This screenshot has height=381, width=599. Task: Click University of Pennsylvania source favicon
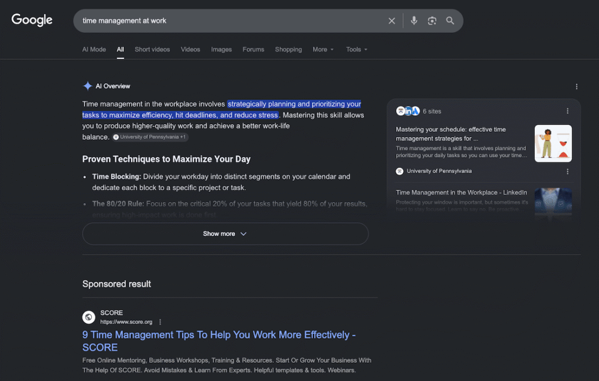399,171
